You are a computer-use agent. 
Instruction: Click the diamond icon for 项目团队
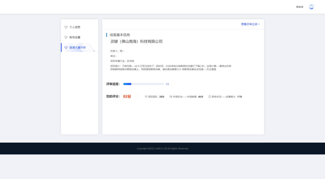(x=146, y=97)
